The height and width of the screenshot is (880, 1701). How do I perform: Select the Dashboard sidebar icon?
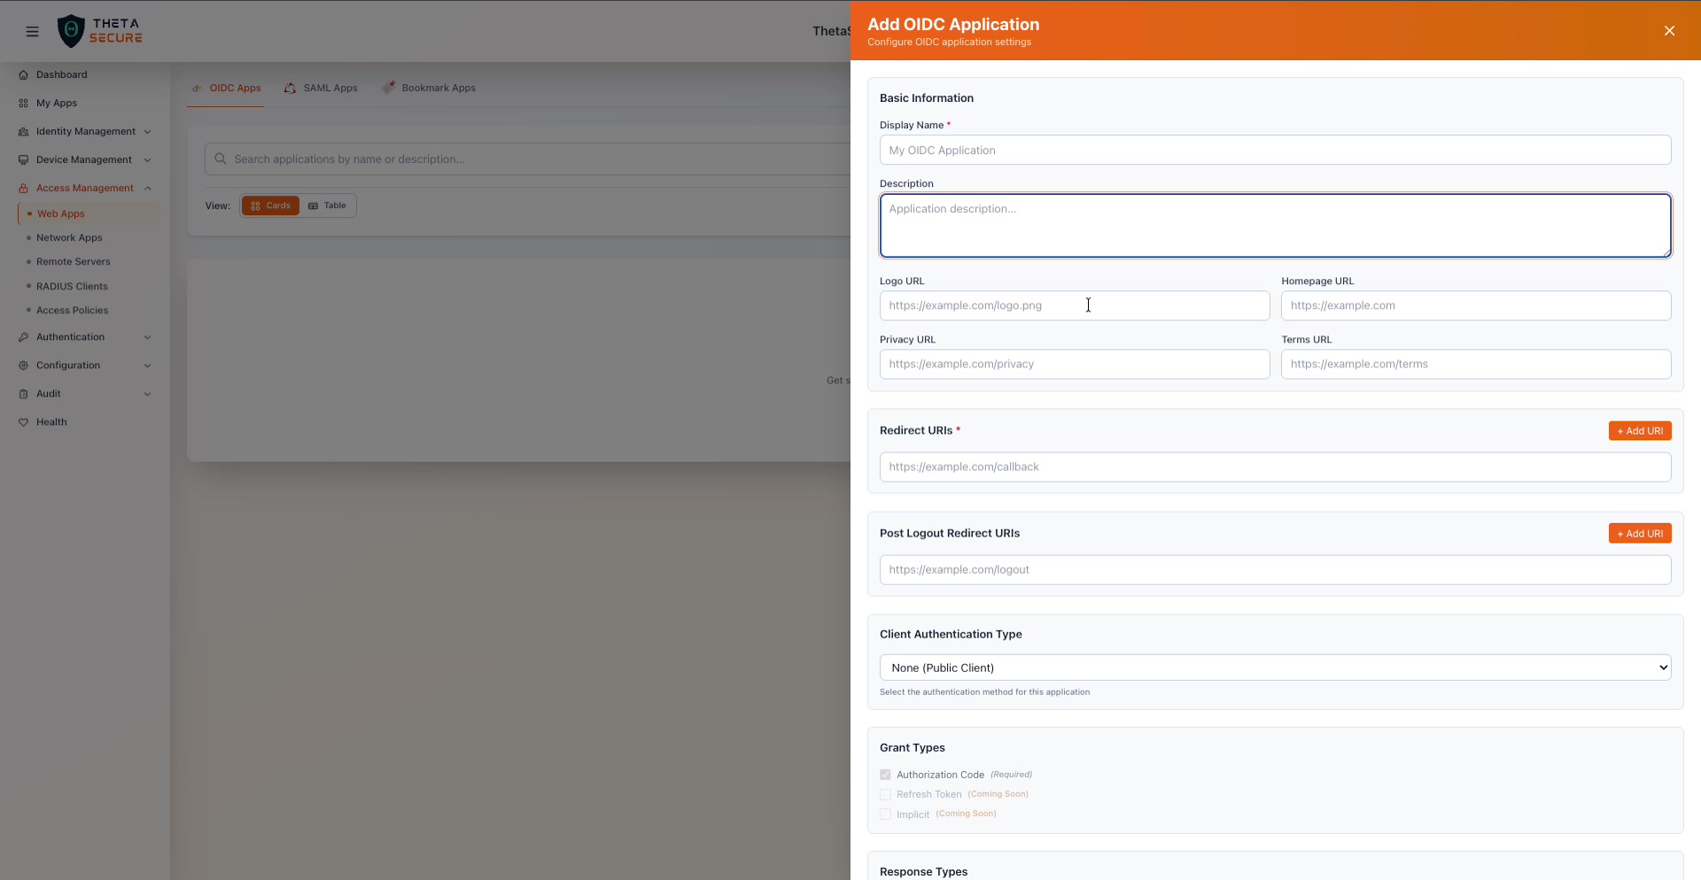tap(23, 74)
